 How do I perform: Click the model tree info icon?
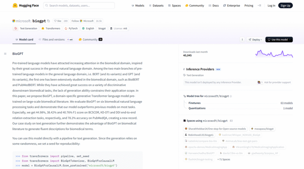[231, 96]
